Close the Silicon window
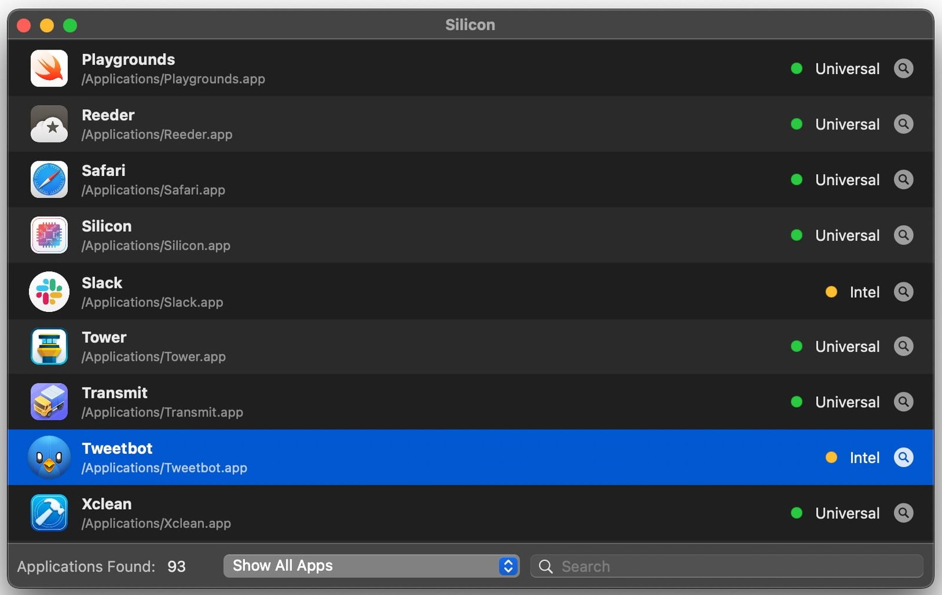This screenshot has width=942, height=595. point(24,25)
